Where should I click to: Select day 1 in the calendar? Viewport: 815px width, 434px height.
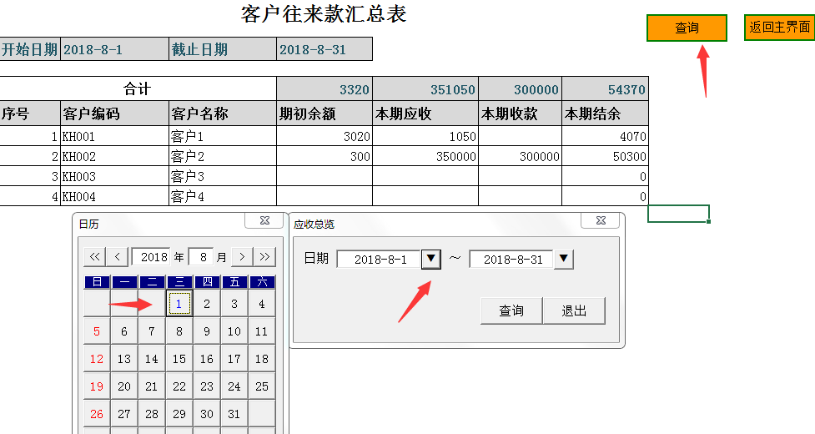[179, 304]
